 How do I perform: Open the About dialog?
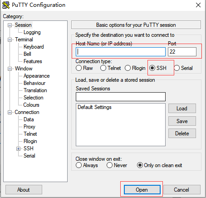pos(24,189)
